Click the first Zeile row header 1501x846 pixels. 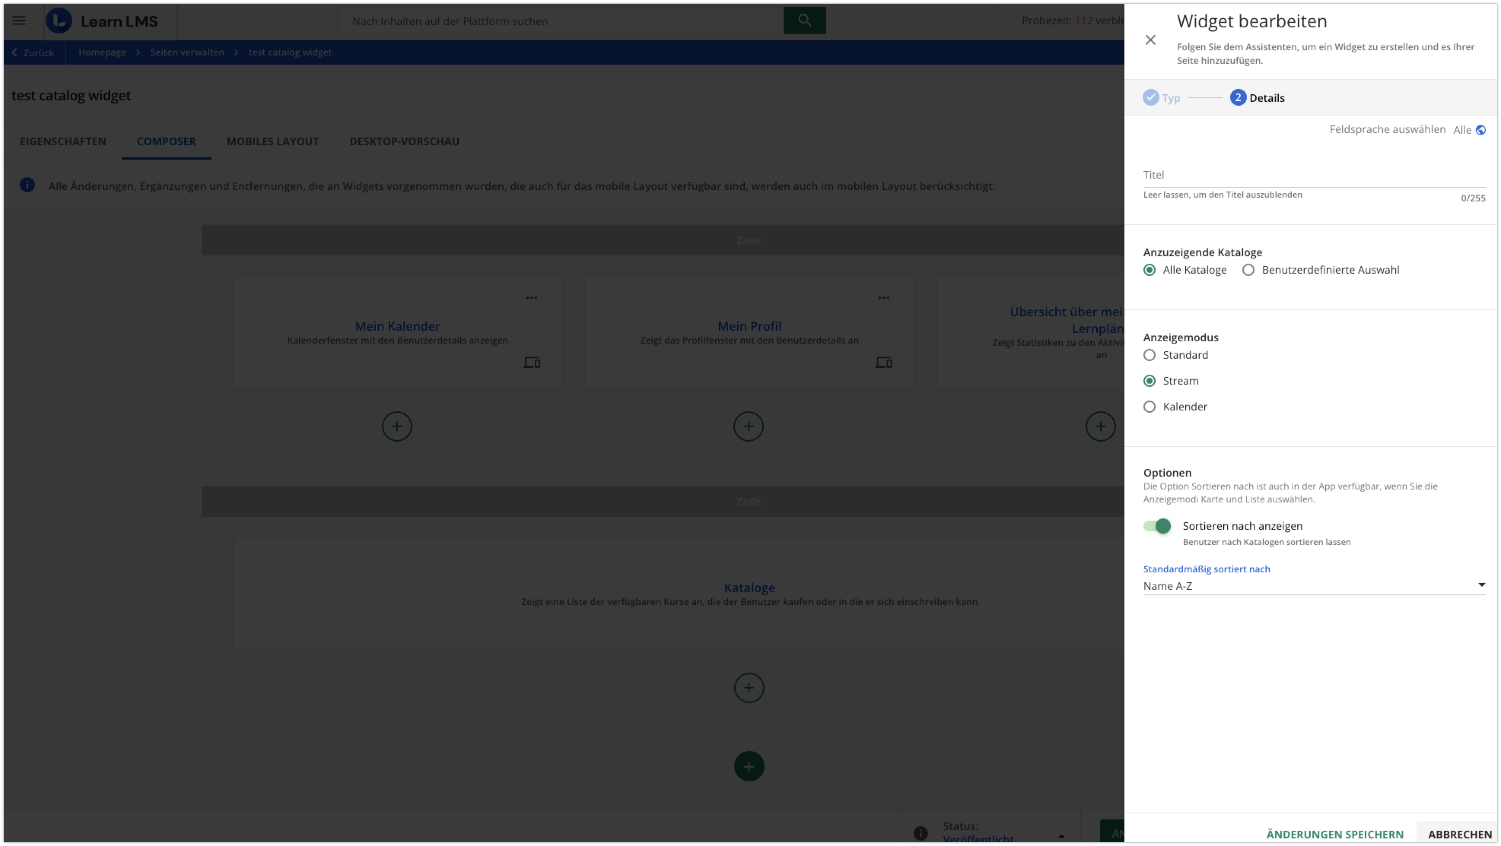tap(663, 240)
